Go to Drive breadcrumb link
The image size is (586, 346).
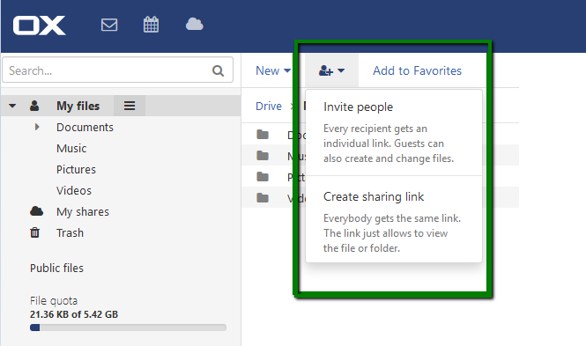click(269, 106)
